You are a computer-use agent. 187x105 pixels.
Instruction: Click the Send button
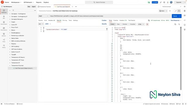click(x=175, y=16)
